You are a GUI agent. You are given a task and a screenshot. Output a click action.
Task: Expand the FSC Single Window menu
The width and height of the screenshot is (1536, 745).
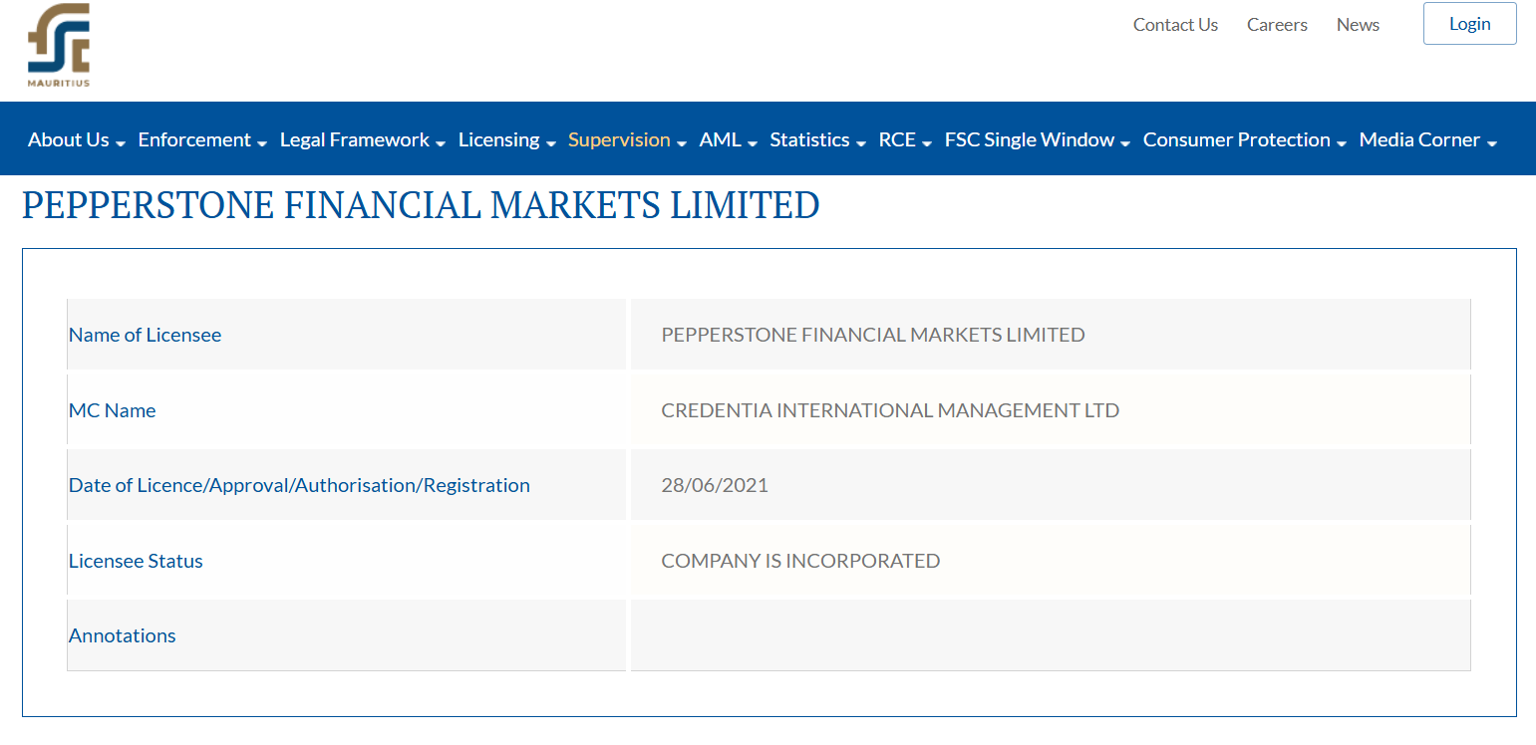click(1037, 140)
